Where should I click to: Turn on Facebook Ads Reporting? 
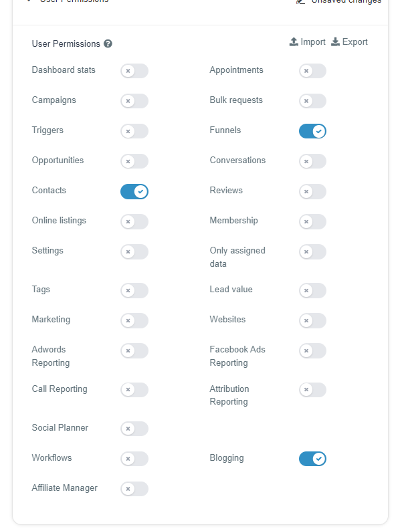(x=312, y=350)
